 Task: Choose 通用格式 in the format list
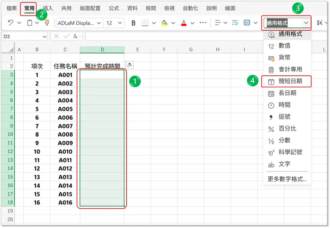[x=287, y=34]
